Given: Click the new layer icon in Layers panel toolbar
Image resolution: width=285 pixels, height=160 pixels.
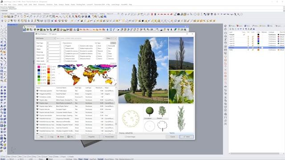Looking at the screenshot, I should pos(230,29).
